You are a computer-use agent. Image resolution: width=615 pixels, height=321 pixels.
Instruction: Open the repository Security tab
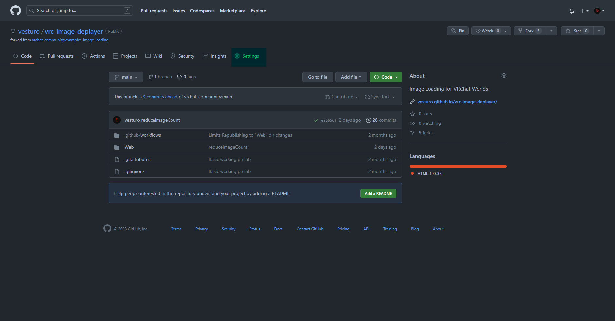click(182, 56)
